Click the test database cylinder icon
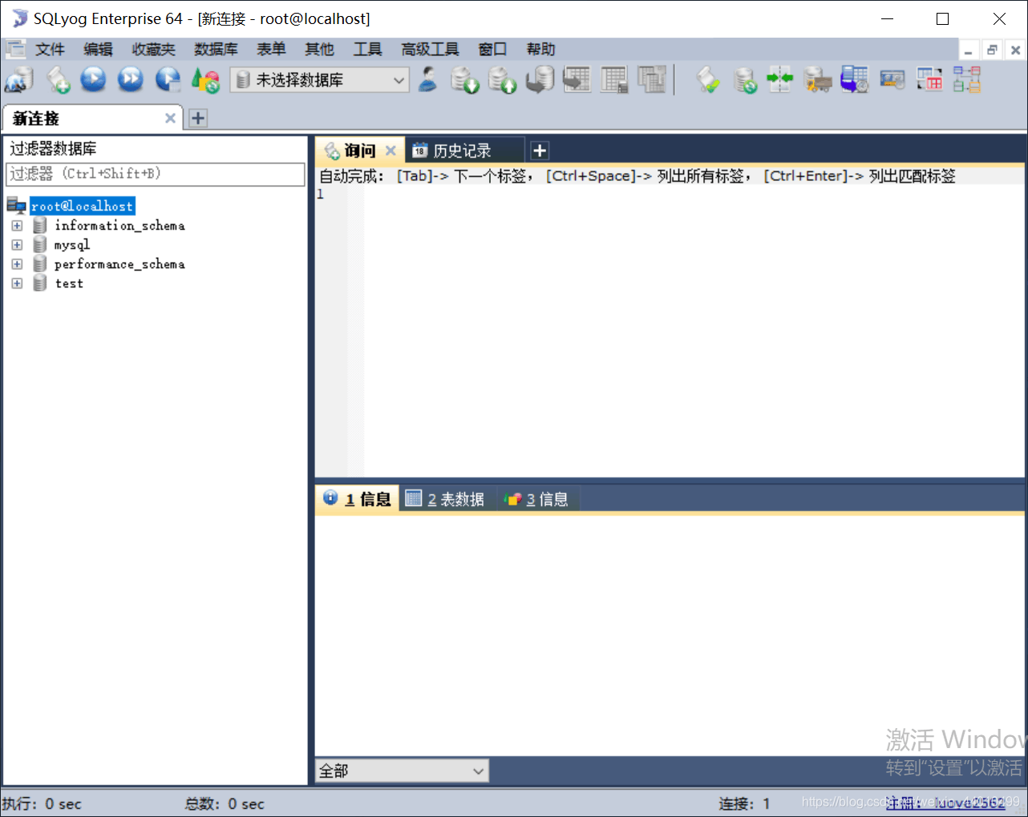The width and height of the screenshot is (1028, 817). (x=40, y=283)
